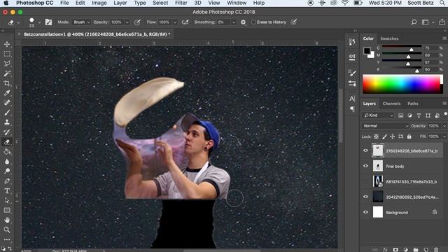Click the final body layer thumbnail
Image resolution: width=448 pixels, height=252 pixels.
pos(378,166)
